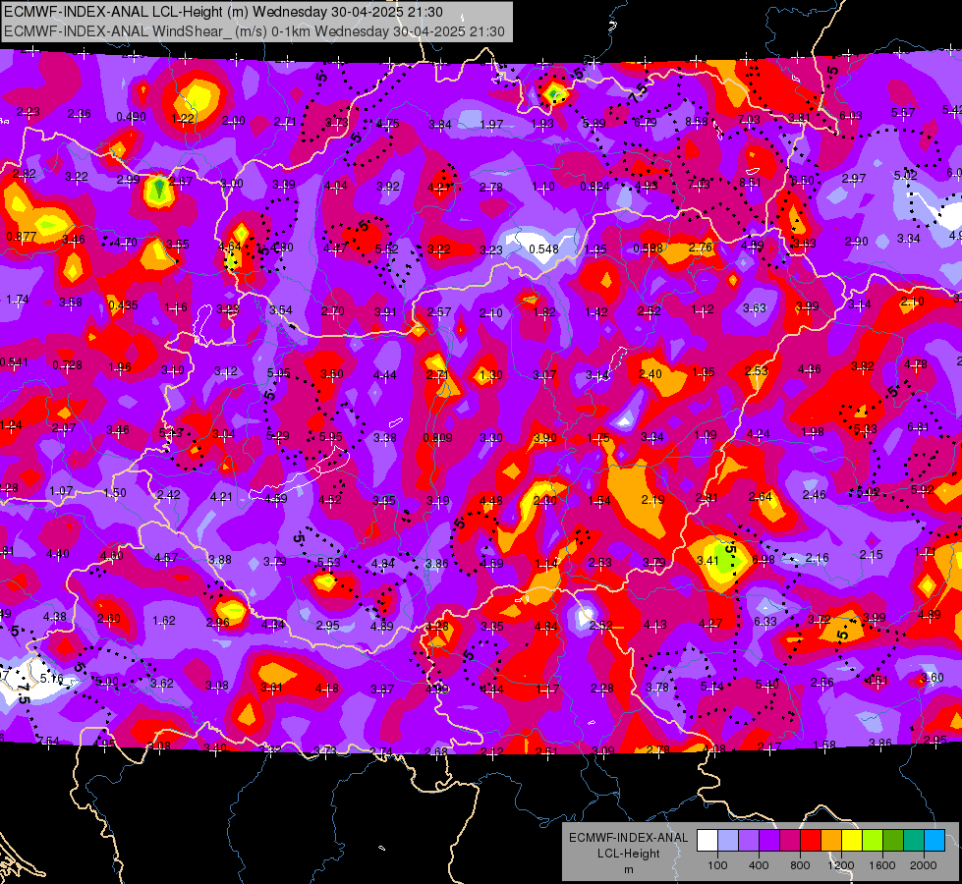Click the LCL-Height (m) title line
The width and height of the screenshot is (962, 884).
(x=223, y=11)
